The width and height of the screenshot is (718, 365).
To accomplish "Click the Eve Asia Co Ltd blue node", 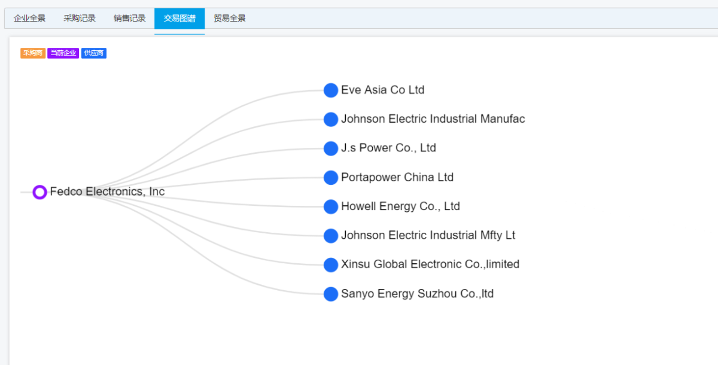I will tap(331, 90).
